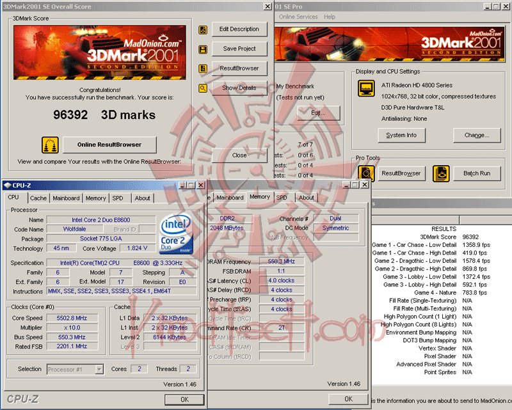Open Memory tab in left CPU-Z

95,198
